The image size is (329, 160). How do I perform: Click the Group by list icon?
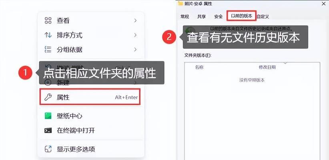pyautogui.click(x=48, y=50)
